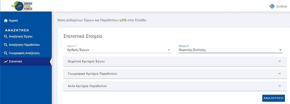Image resolution: width=290 pixels, height=104 pixels.
Task: Click the ΑΝΑΖΗΤΗΣΗ search button
Action: pos(274,98)
